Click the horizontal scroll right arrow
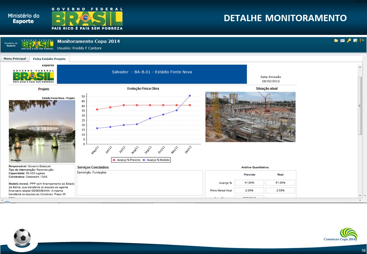 point(360,200)
